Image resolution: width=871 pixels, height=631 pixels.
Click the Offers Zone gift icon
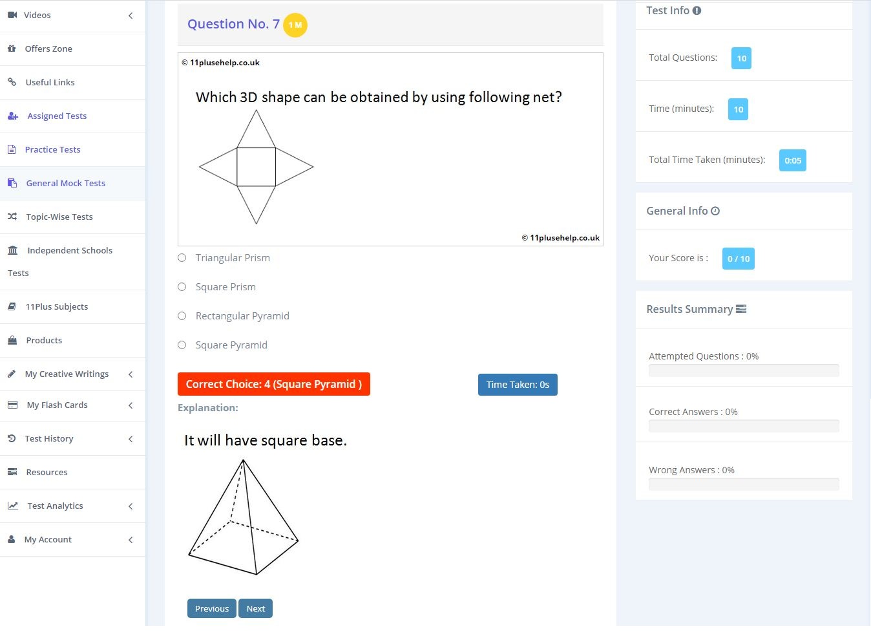pos(12,48)
